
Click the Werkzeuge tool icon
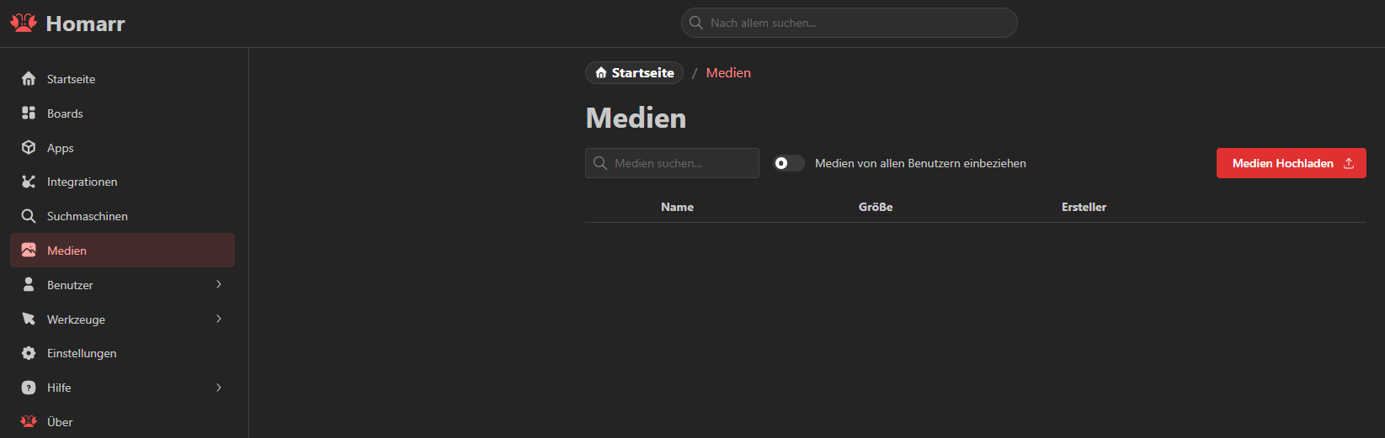pyautogui.click(x=29, y=319)
